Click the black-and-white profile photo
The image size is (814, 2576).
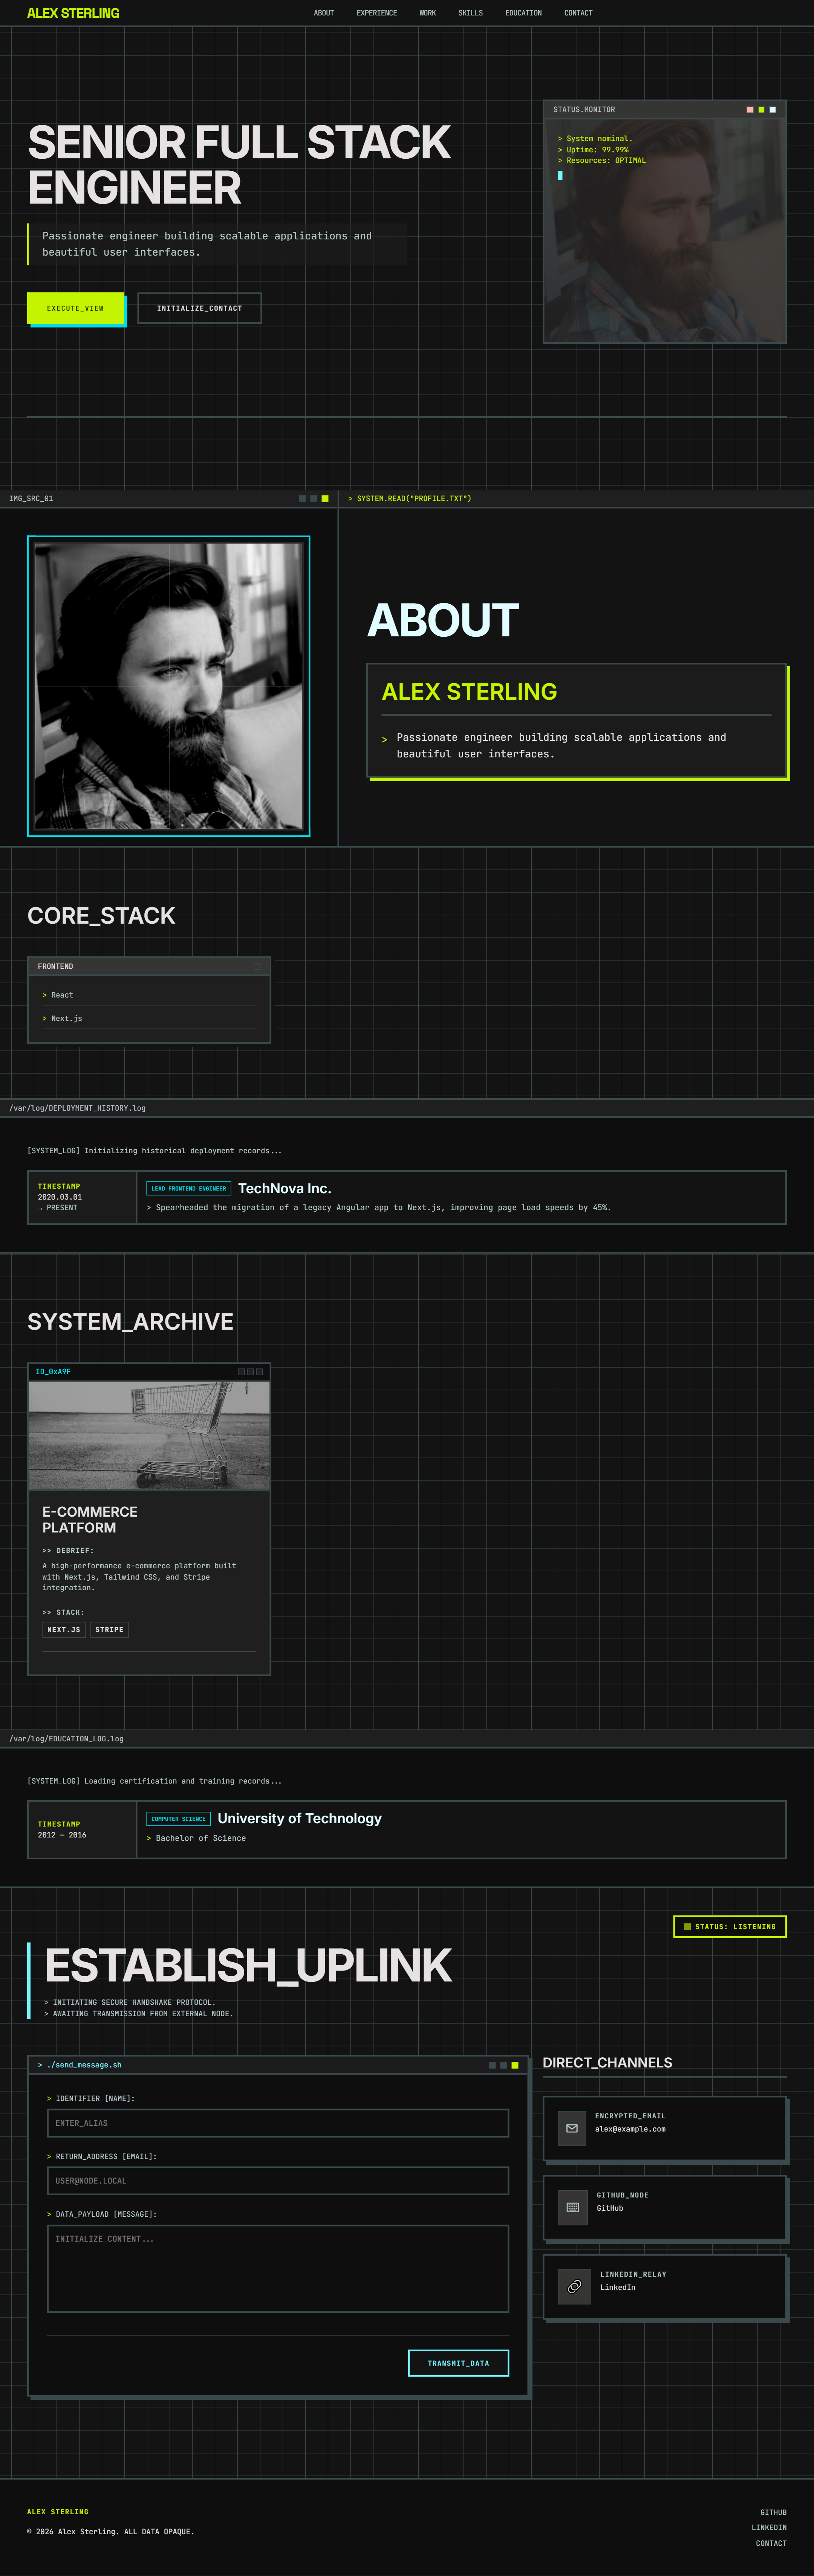(x=169, y=686)
